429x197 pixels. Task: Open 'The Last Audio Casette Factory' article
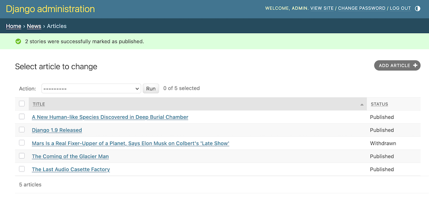point(71,169)
